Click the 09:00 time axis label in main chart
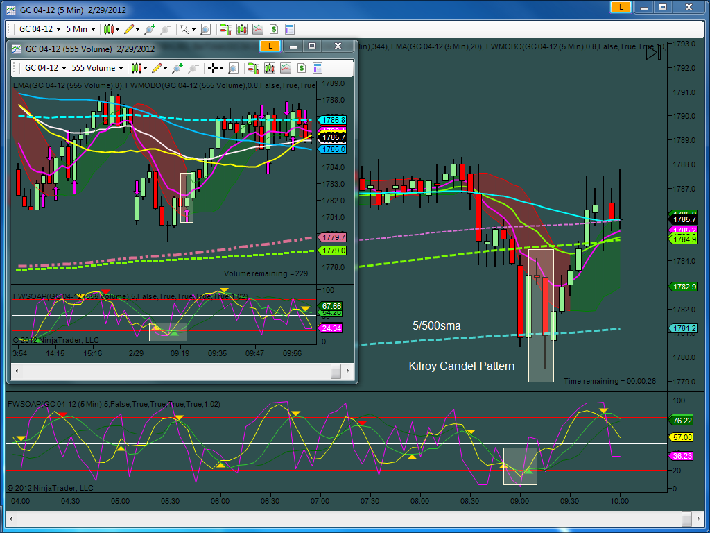The height and width of the screenshot is (533, 710). point(520,501)
